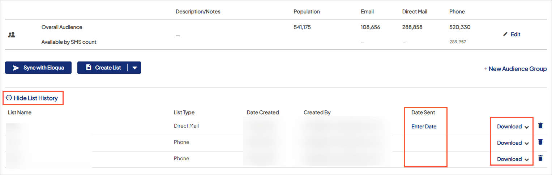The width and height of the screenshot is (552, 175).
Task: Click the Created By column header
Action: 317,112
